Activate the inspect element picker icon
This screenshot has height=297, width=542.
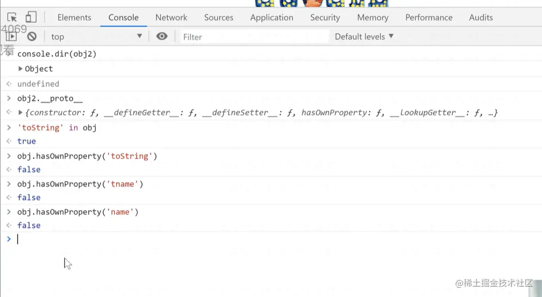(x=12, y=17)
